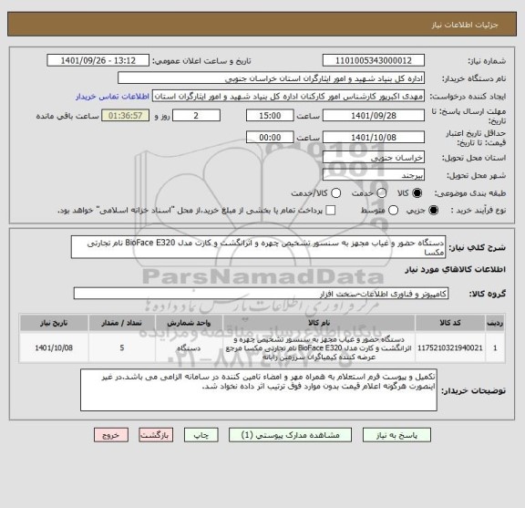
Task: Click the پاسخ به نیاز button
Action: point(396,435)
